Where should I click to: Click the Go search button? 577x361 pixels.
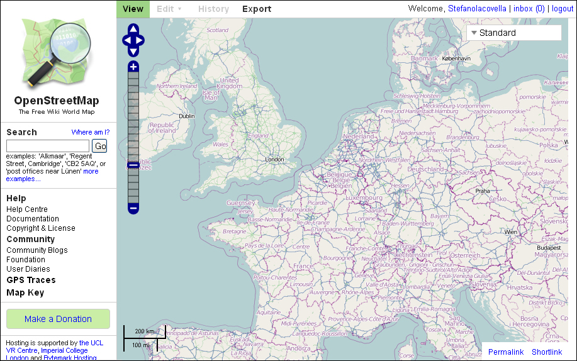click(99, 146)
